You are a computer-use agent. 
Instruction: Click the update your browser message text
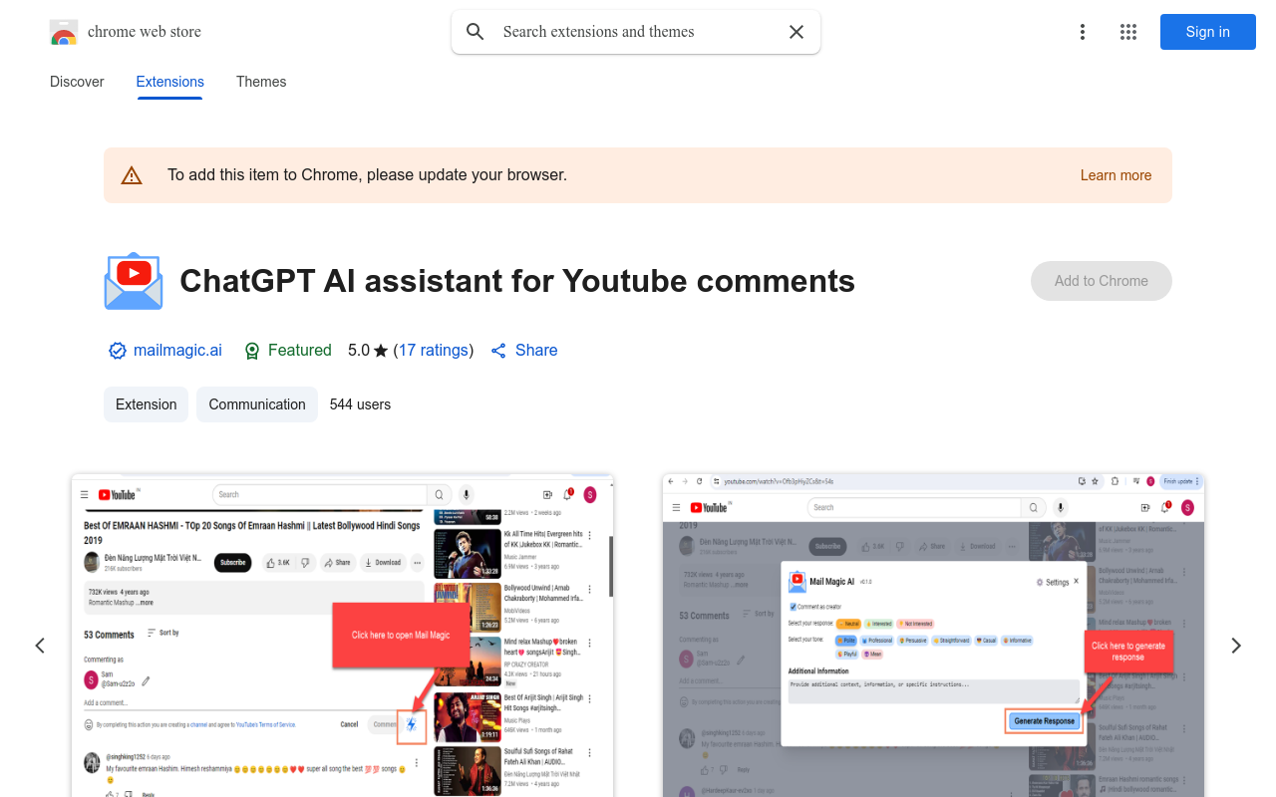point(367,175)
